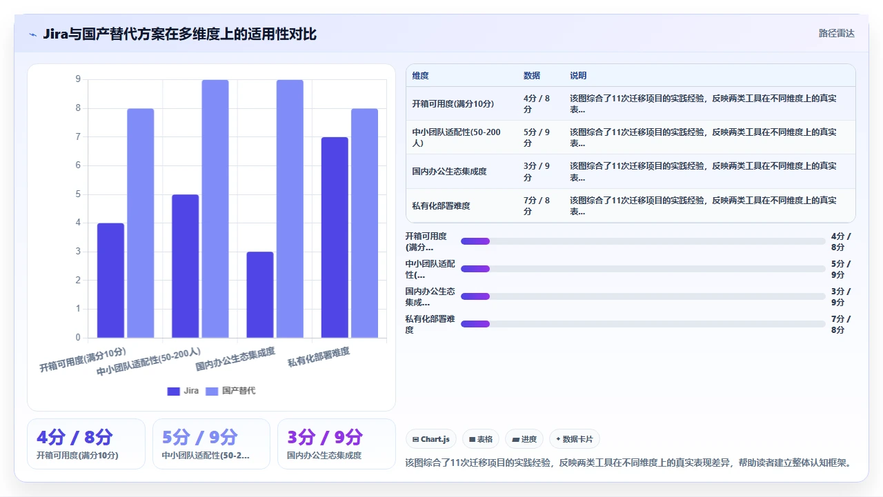
Task: Click the 开箱可用度 progress bar
Action: click(x=643, y=241)
